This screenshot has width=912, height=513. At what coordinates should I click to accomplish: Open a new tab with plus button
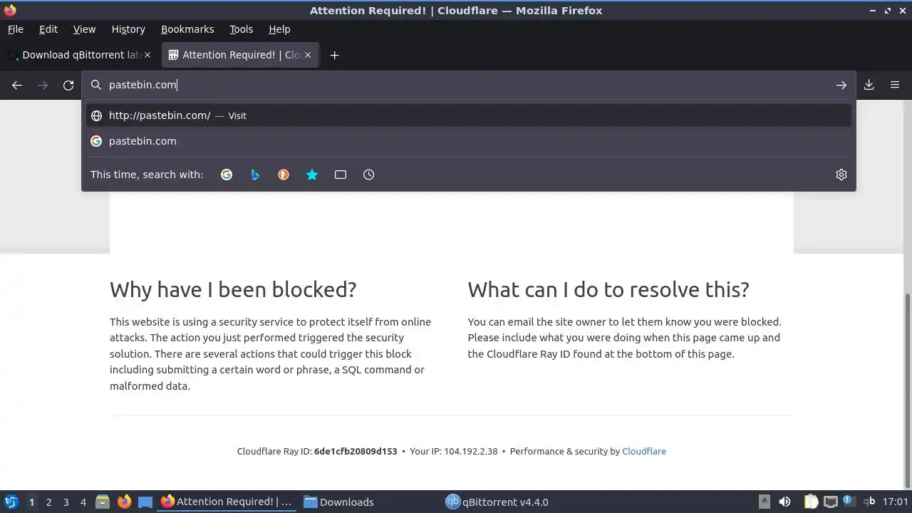point(334,55)
